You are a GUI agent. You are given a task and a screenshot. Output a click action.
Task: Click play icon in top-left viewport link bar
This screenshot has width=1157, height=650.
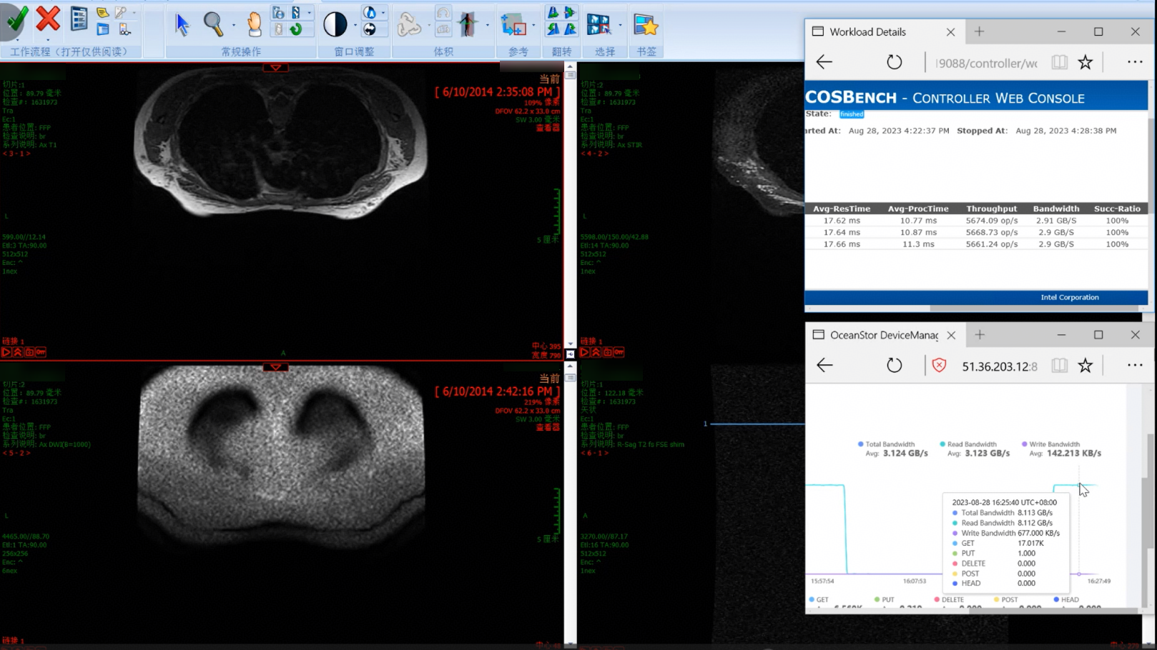[x=6, y=352]
